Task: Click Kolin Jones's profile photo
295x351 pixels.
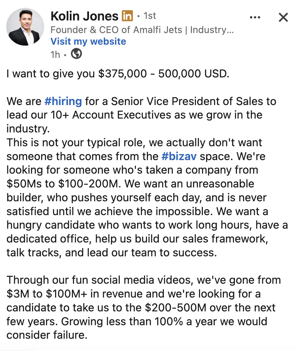Action: [25, 27]
